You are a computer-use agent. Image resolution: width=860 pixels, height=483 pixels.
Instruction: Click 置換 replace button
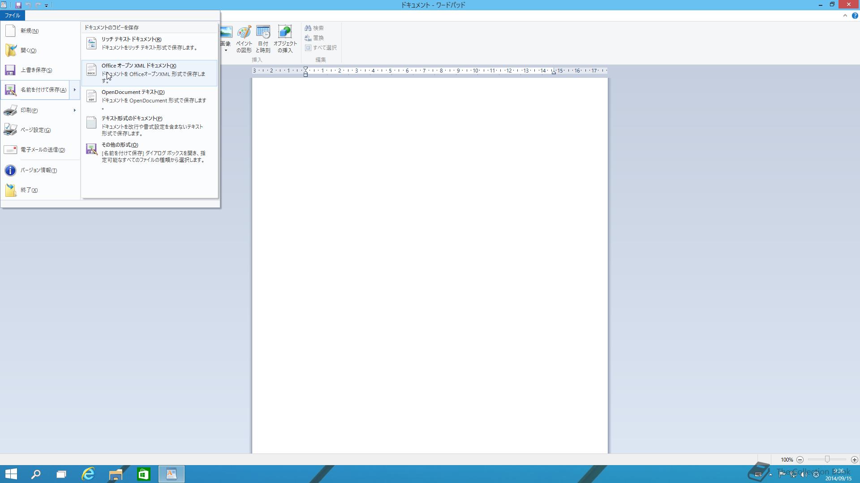pyautogui.click(x=314, y=38)
